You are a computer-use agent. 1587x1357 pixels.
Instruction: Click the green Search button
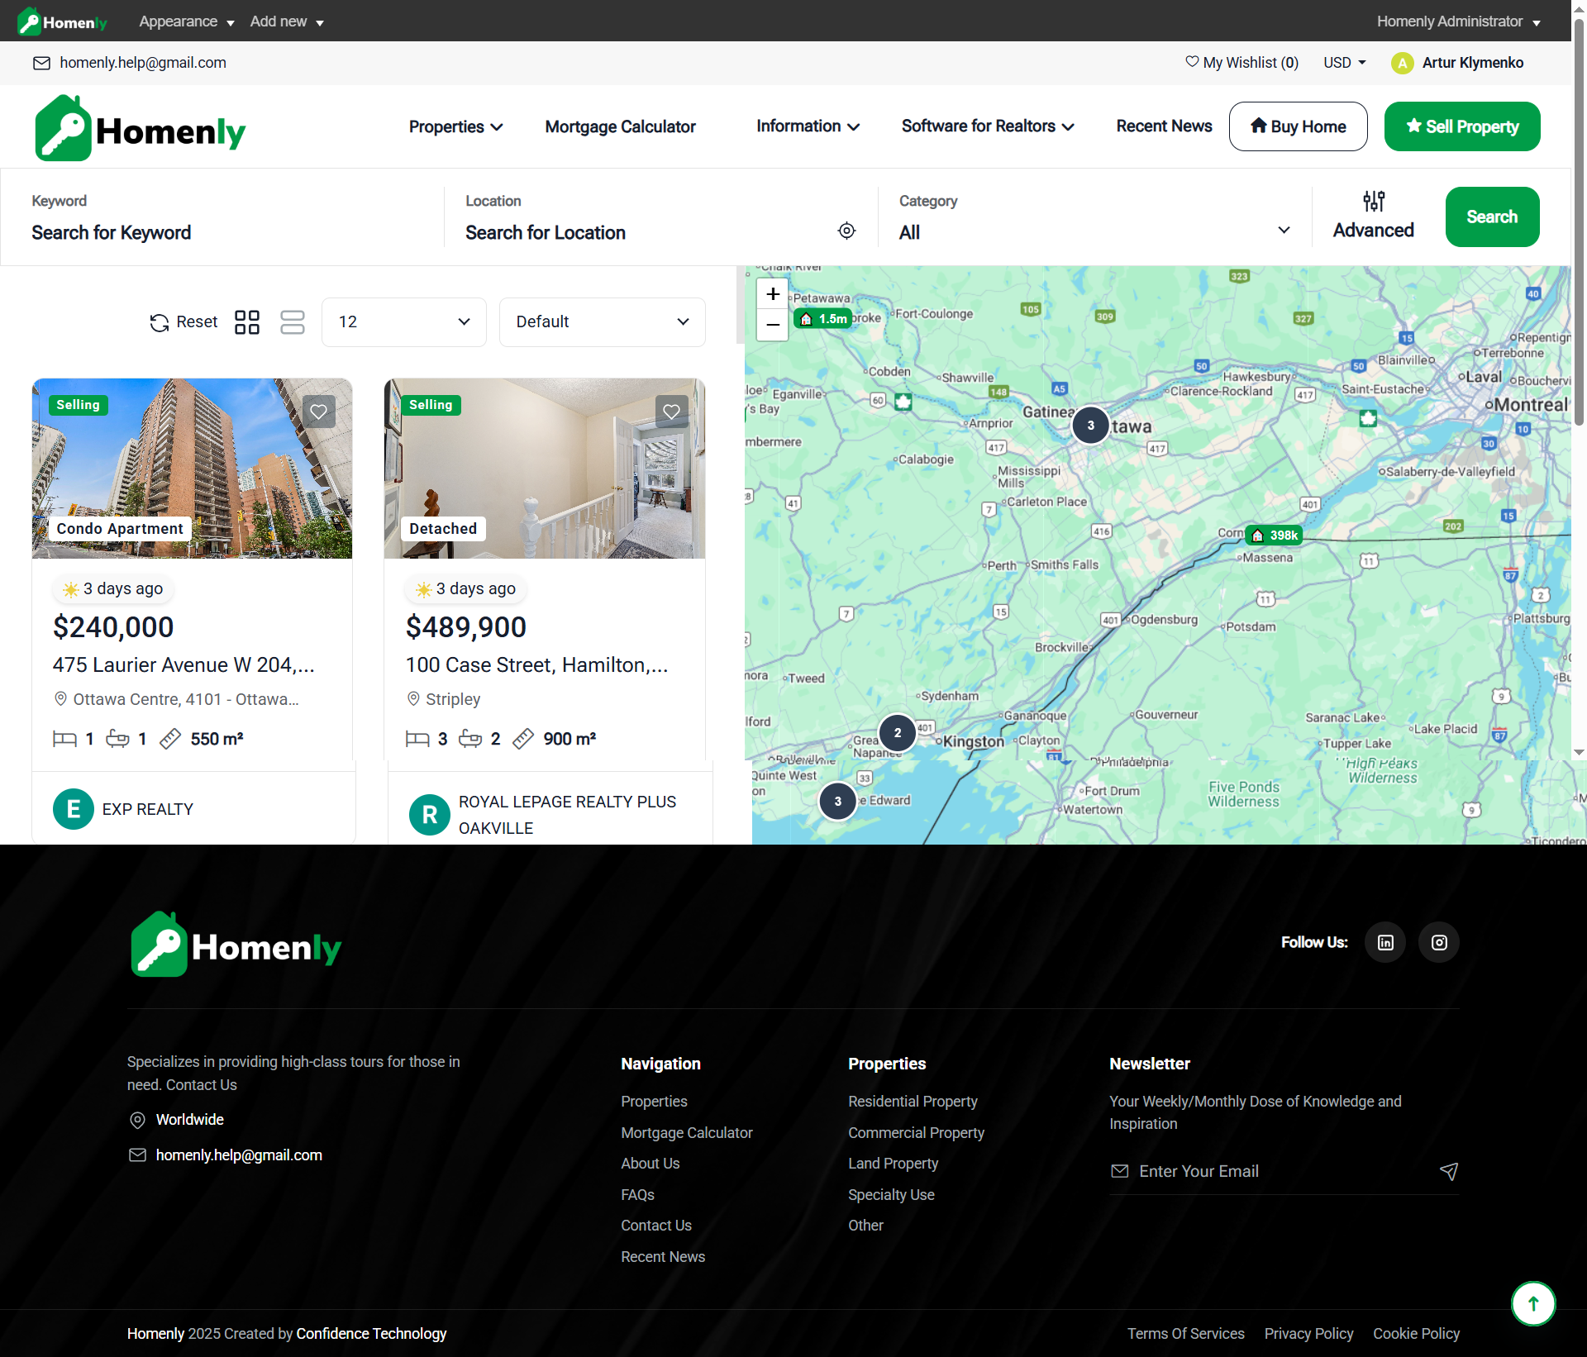click(1492, 217)
